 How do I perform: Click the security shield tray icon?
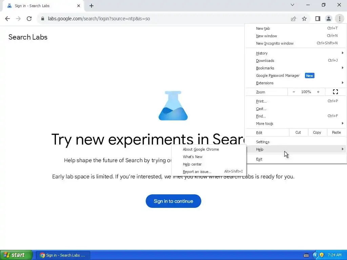pyautogui.click(x=322, y=255)
